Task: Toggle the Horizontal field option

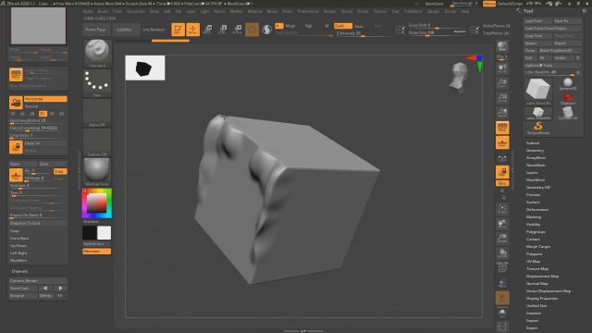Action: pyautogui.click(x=45, y=99)
